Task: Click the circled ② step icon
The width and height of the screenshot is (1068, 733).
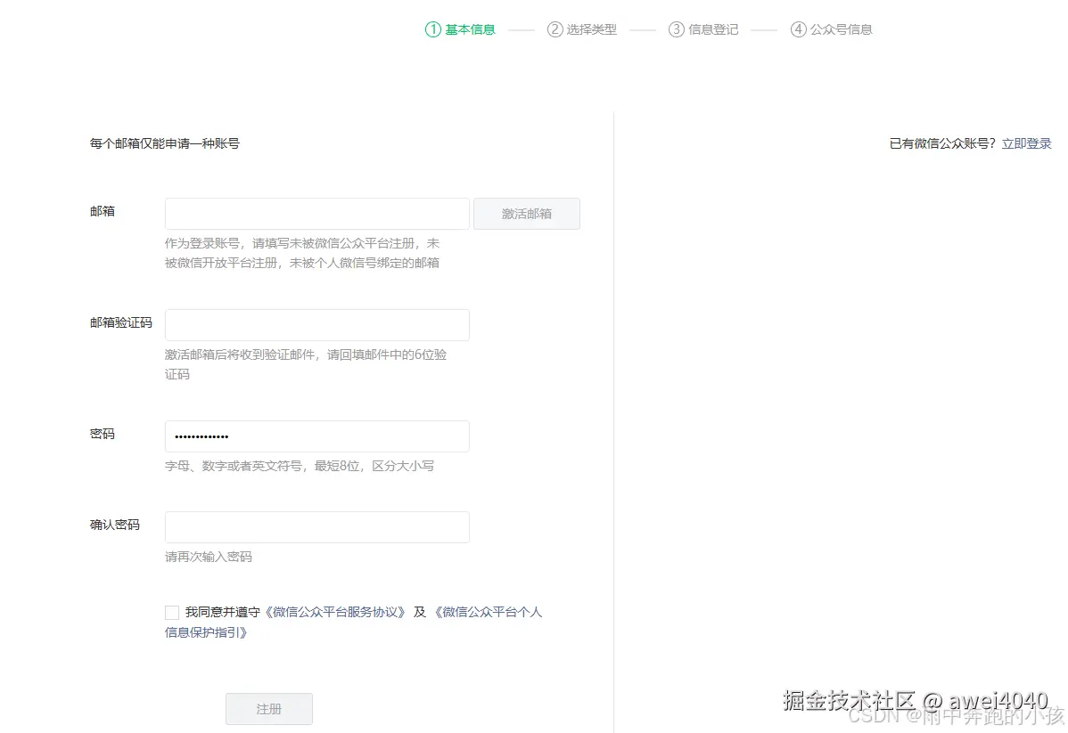Action: (x=553, y=29)
